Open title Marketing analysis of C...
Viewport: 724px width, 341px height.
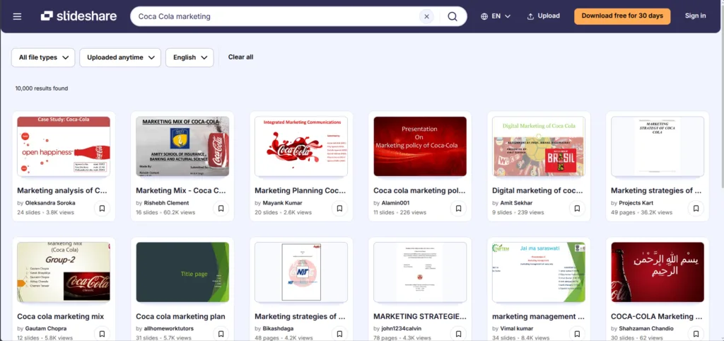(x=62, y=190)
